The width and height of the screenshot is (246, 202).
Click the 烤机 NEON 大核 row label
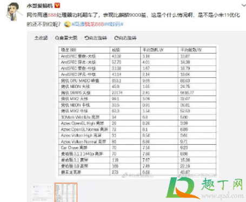75,86
